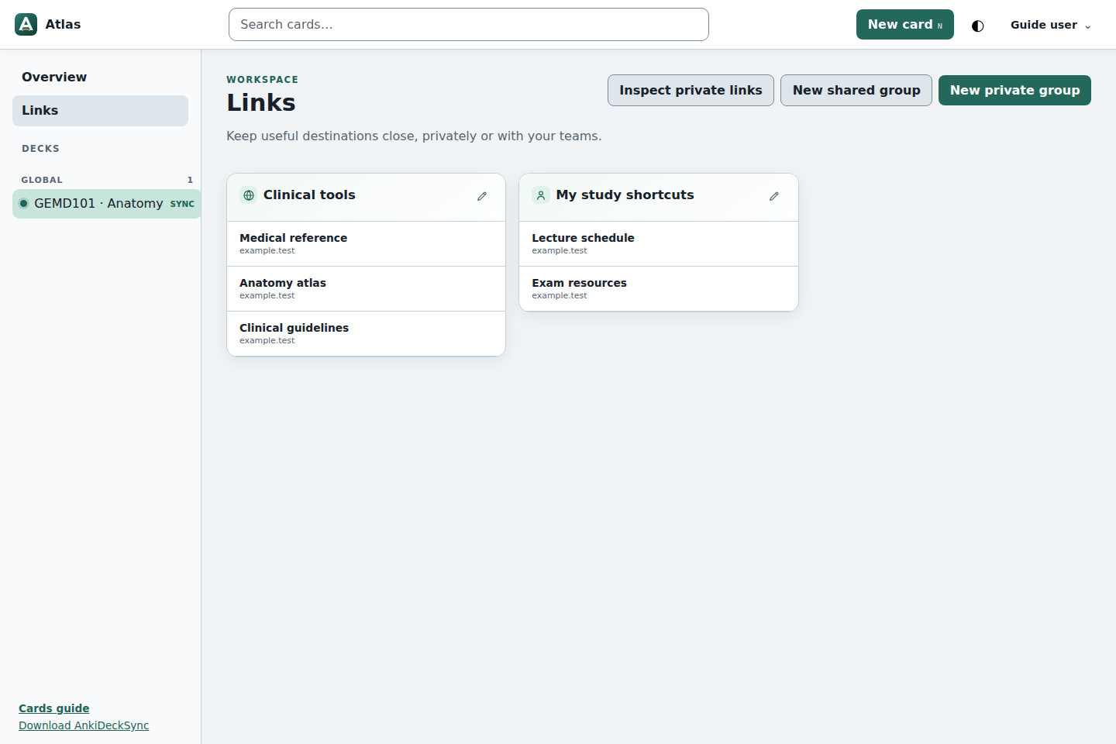Click the green status dot on GEMD101 deck
Image resolution: width=1116 pixels, height=744 pixels.
(23, 204)
